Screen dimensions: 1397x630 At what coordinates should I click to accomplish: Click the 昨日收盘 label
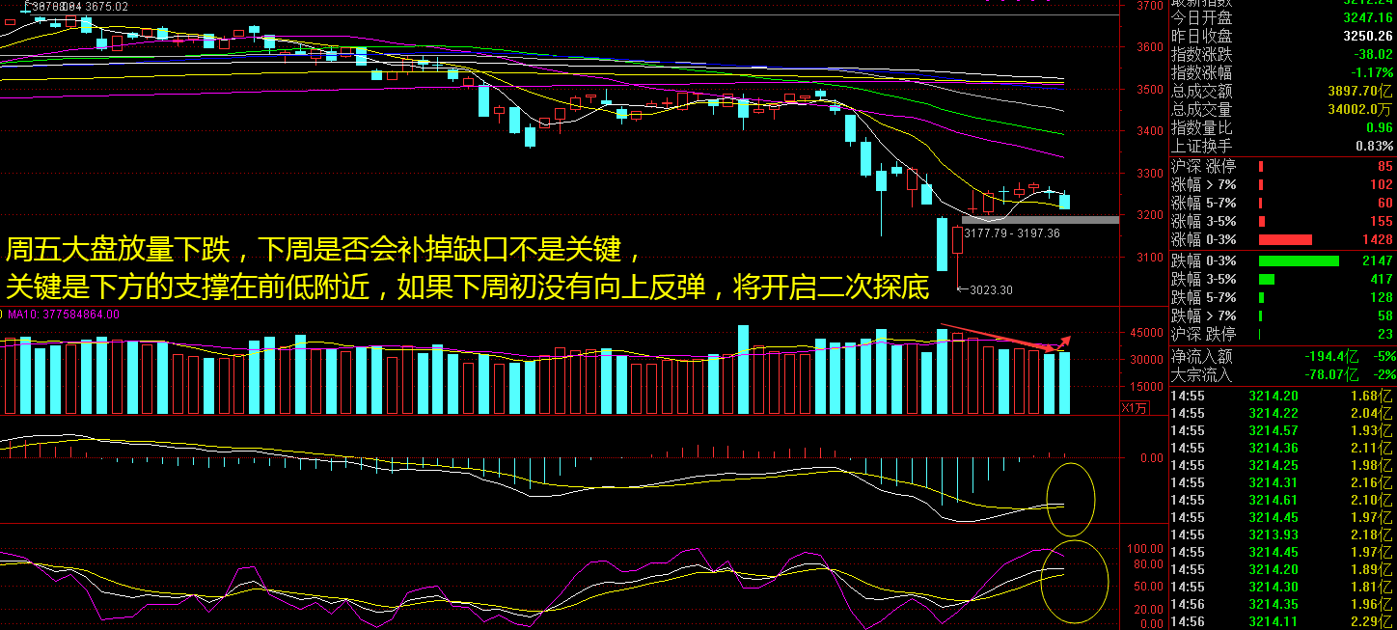pos(1201,36)
